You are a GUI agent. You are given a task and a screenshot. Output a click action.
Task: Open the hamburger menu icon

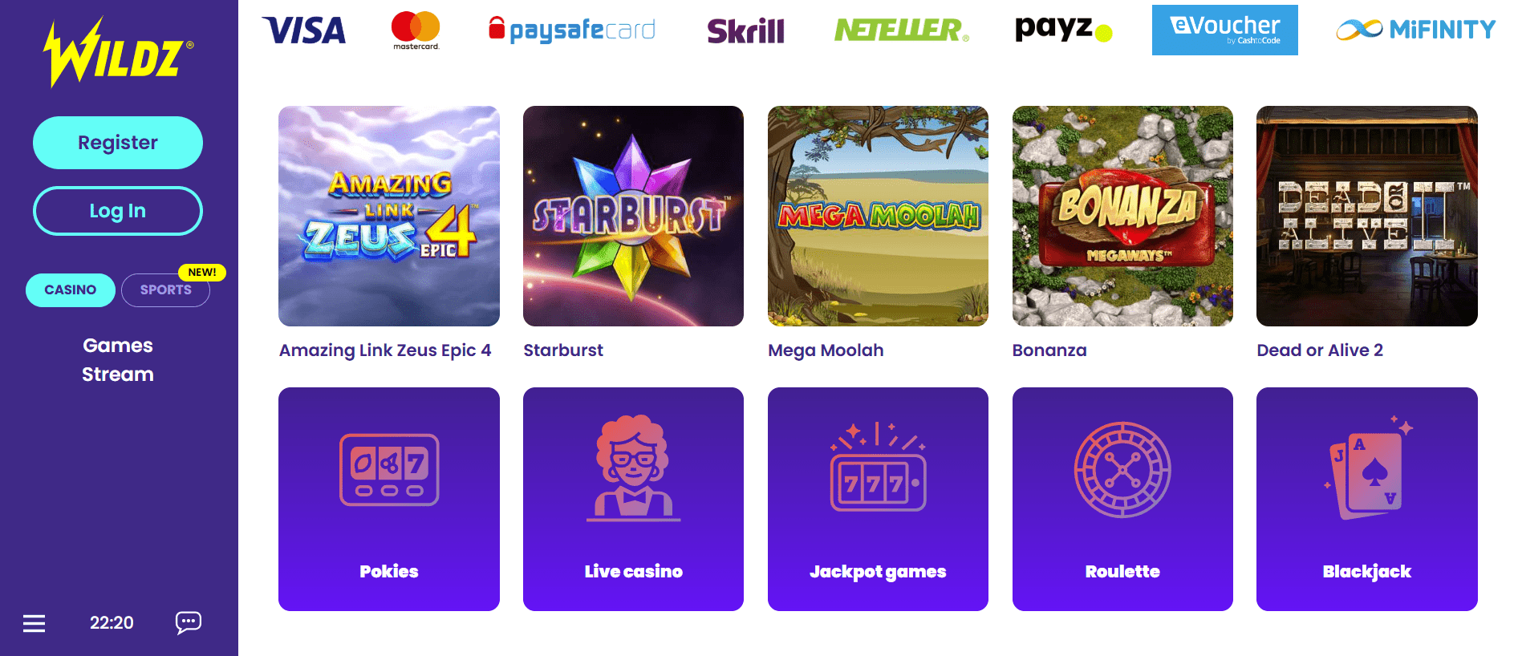(34, 623)
